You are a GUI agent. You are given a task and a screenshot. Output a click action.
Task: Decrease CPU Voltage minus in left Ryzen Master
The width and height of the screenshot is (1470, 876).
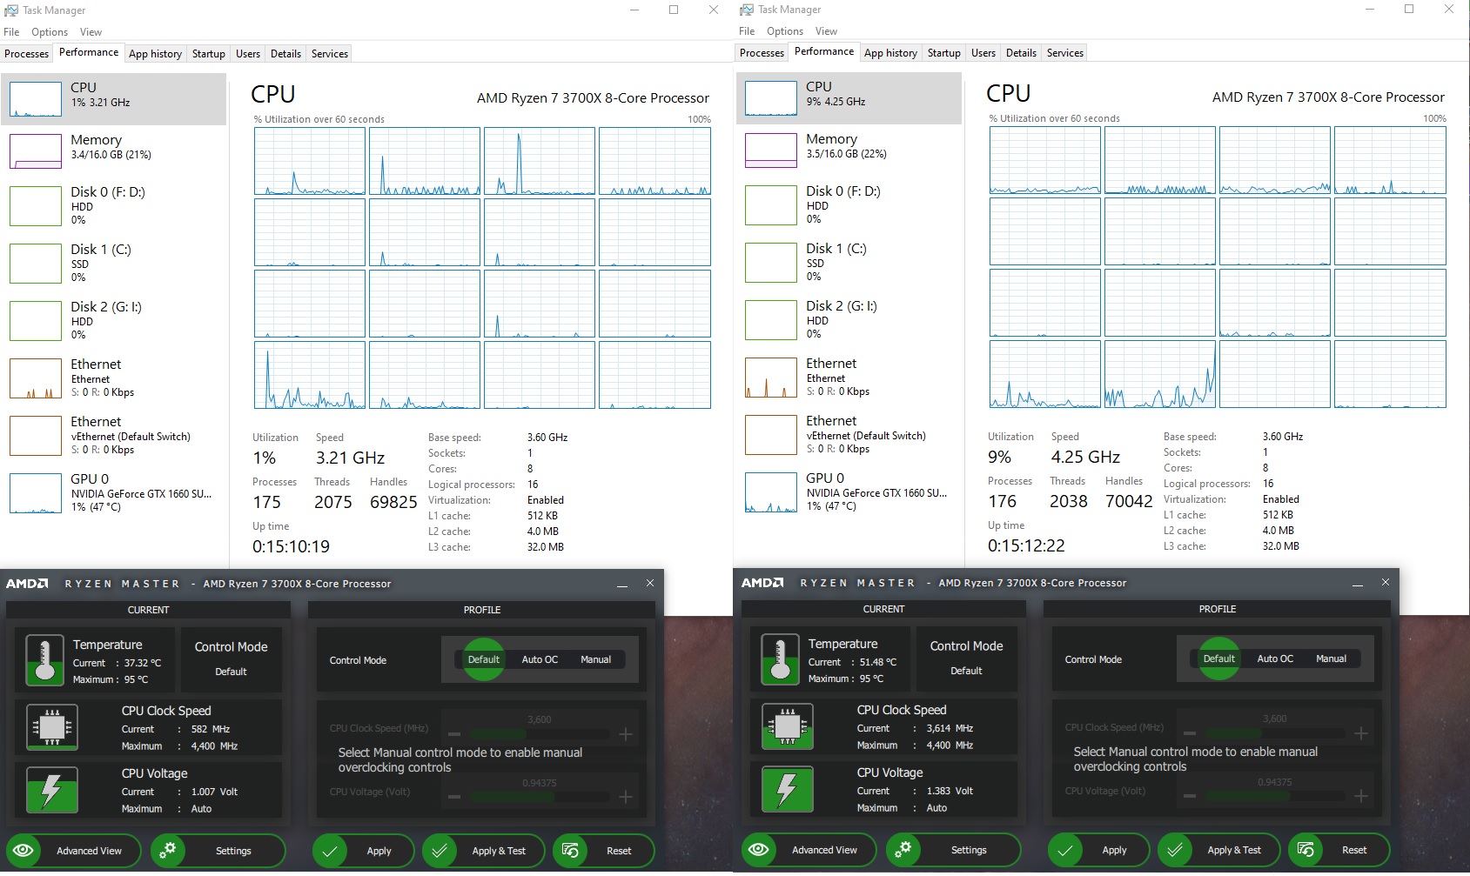[454, 797]
